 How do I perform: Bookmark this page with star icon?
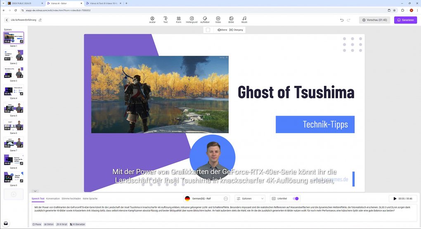[x=395, y=10]
